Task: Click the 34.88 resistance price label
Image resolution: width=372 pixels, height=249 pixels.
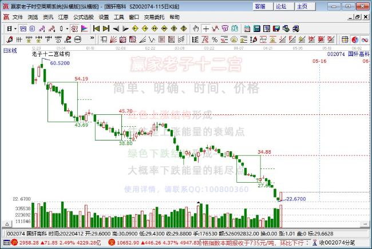Action: click(264, 152)
